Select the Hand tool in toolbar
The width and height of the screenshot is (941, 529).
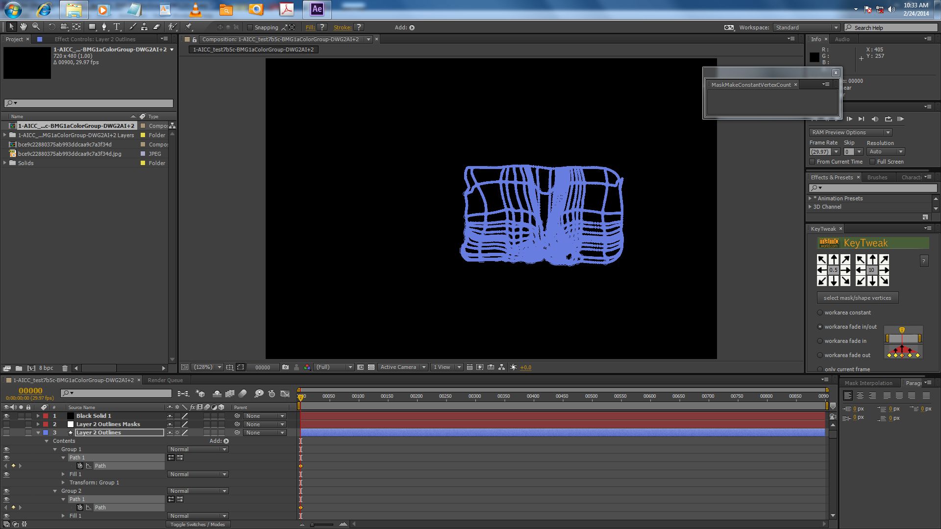(x=24, y=27)
